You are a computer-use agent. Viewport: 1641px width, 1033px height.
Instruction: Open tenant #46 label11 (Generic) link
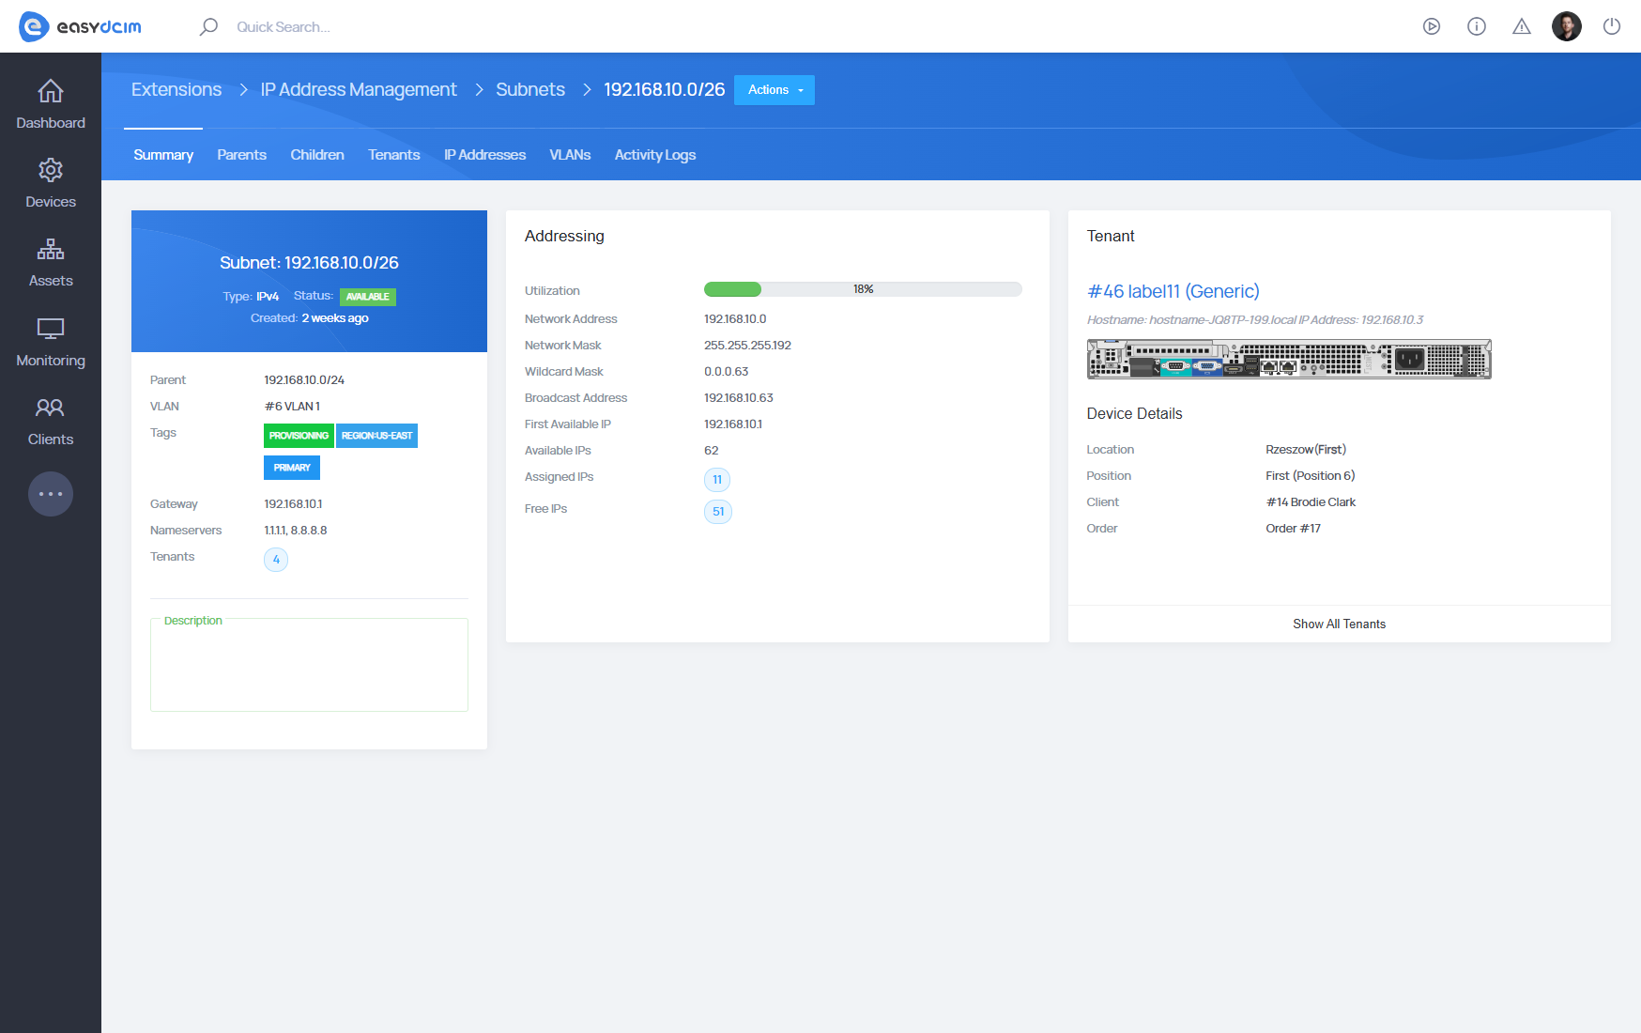tap(1173, 291)
